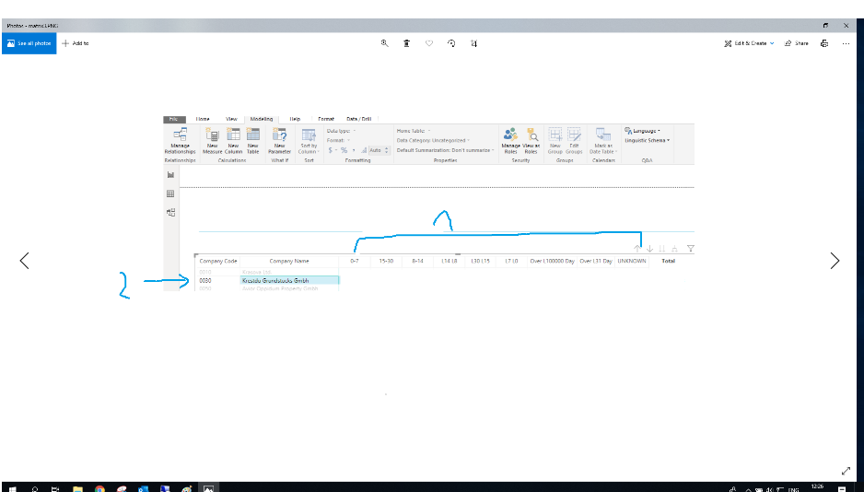Click the Edit Groups icon

[574, 141]
